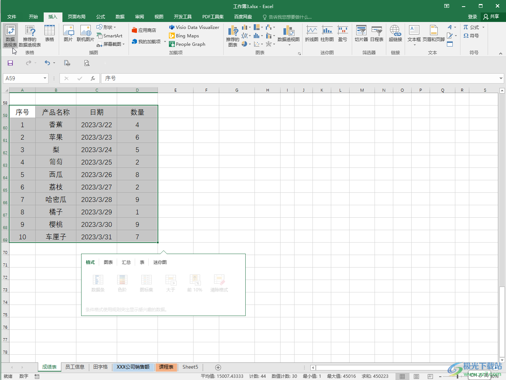Save the workbook with the save icon

10,63
